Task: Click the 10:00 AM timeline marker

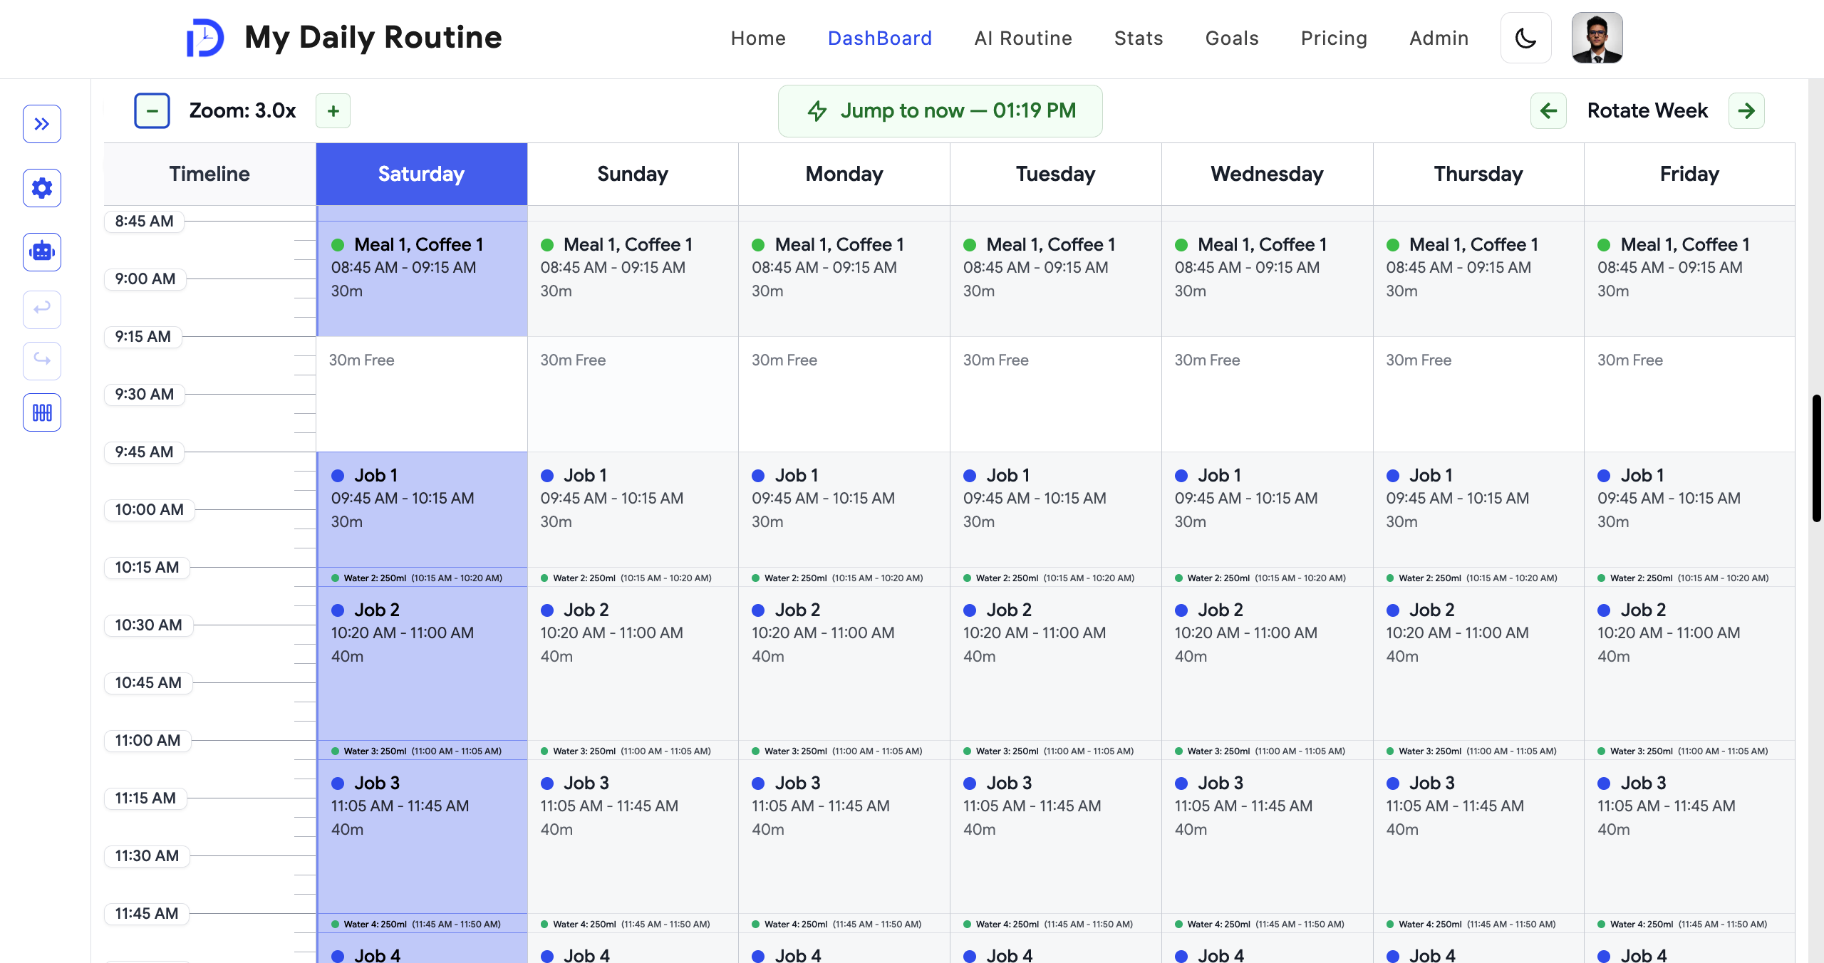Action: [x=150, y=510]
